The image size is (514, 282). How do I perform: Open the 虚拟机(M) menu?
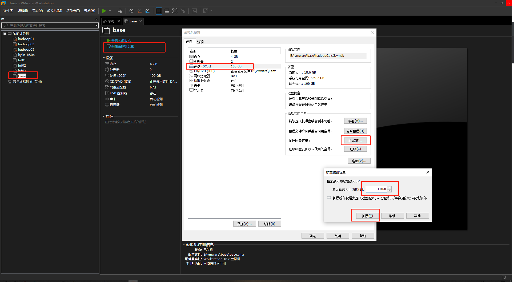[x=54, y=11]
